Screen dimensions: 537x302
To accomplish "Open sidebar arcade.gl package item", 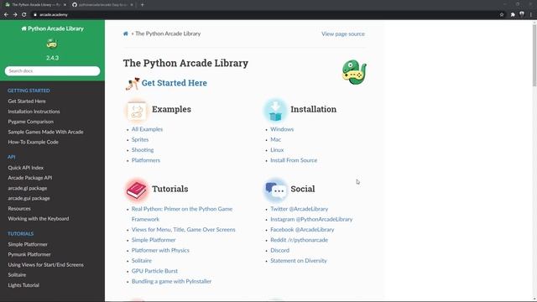I will click(x=28, y=188).
